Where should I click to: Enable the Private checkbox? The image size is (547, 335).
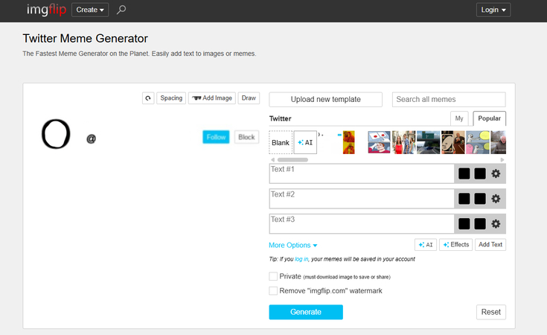pyautogui.click(x=273, y=276)
